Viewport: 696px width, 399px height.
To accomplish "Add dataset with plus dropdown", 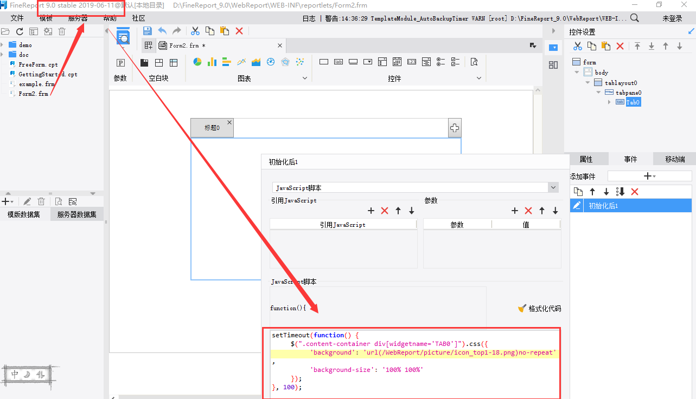I will [x=8, y=201].
